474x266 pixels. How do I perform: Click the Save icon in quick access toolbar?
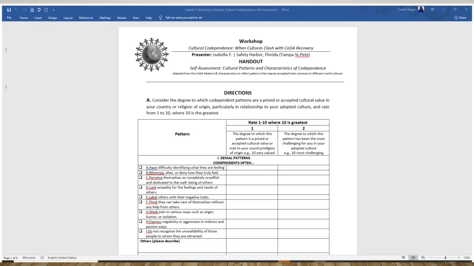tap(9, 10)
